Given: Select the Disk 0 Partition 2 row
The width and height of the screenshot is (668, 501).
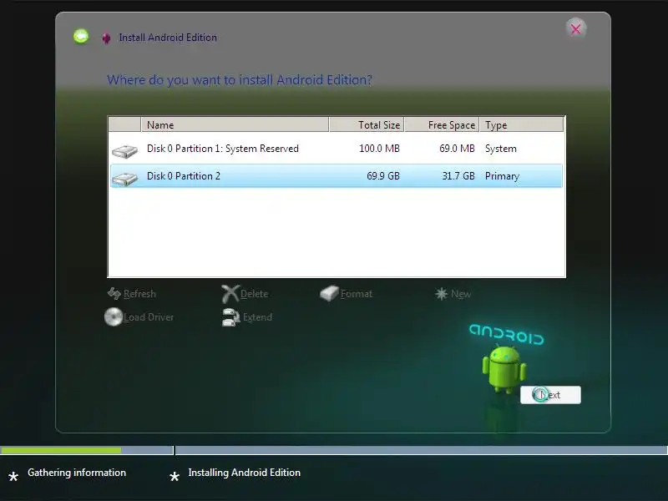Looking at the screenshot, I should (337, 176).
